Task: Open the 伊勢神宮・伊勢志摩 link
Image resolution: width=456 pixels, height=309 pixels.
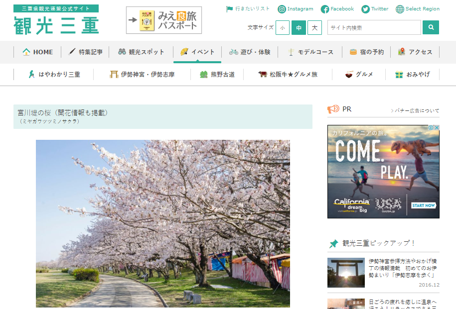Action: [142, 74]
